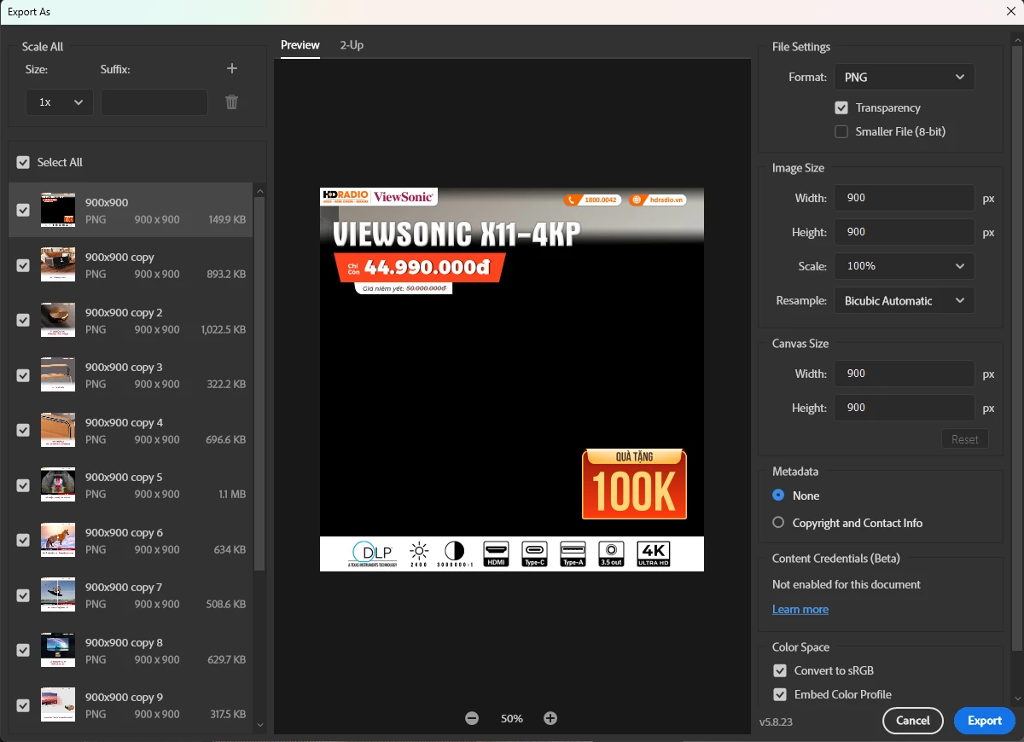Add a new scale size with plus icon
1024x742 pixels.
point(231,69)
